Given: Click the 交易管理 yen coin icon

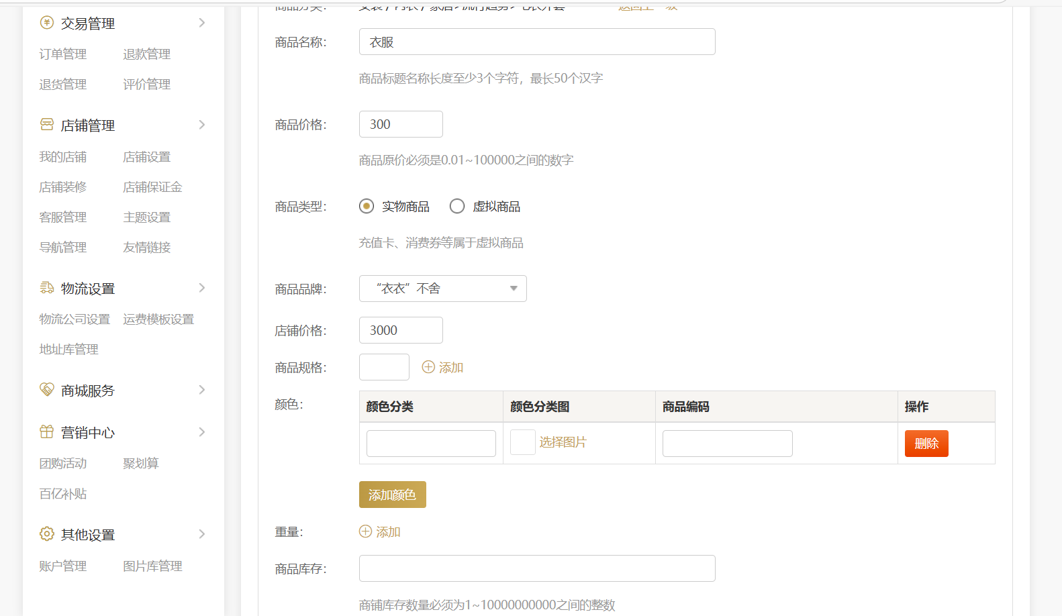Looking at the screenshot, I should pos(46,23).
